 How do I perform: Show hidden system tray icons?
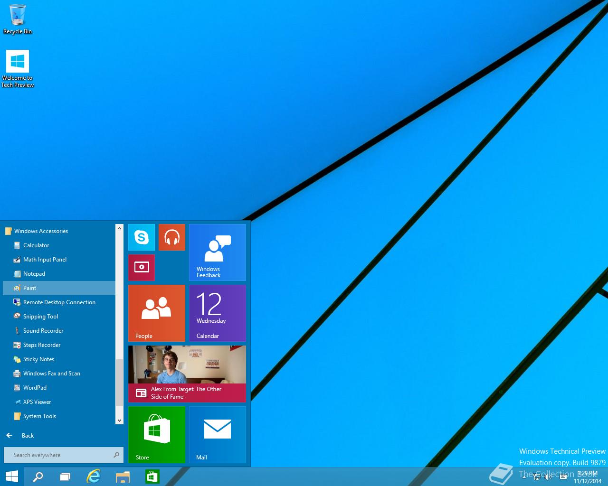[x=524, y=477]
